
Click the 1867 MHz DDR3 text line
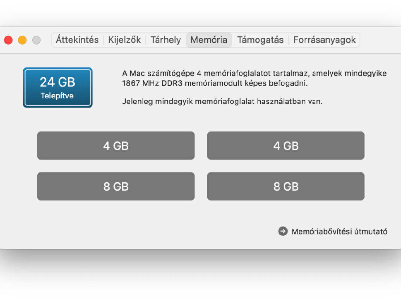[x=215, y=83]
